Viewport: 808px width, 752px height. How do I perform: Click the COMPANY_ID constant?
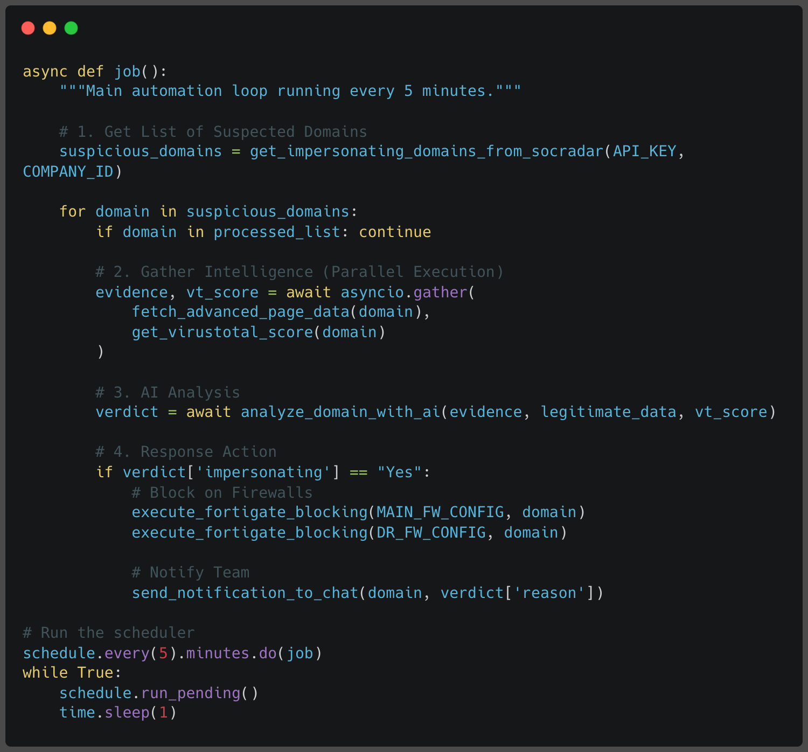(68, 172)
